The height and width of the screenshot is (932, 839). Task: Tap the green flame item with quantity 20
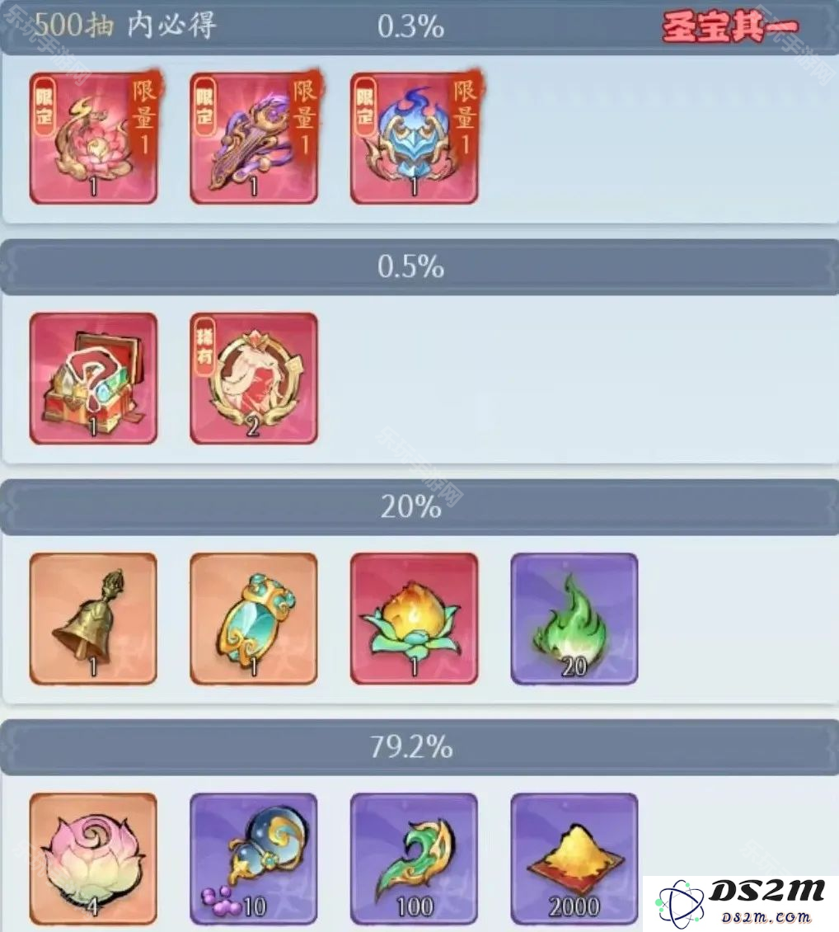click(574, 619)
